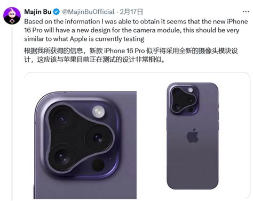The height and width of the screenshot is (201, 253).
Task: Open Majin Bu's purple profile avatar
Action: coord(12,16)
